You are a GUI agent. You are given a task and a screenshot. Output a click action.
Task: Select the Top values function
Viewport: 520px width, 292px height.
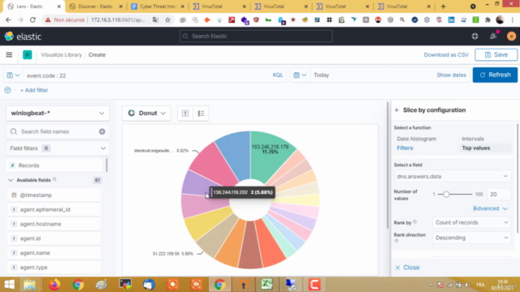coord(475,148)
